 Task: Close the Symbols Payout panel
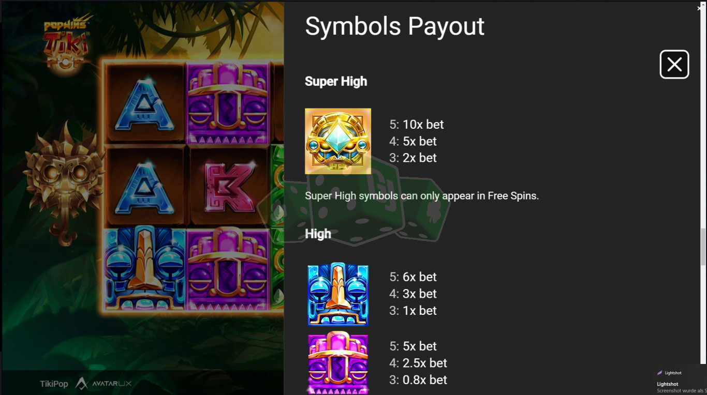674,65
